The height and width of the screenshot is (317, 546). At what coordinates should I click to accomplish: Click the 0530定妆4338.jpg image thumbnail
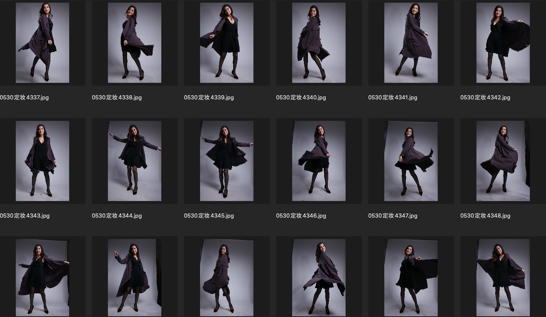[135, 43]
